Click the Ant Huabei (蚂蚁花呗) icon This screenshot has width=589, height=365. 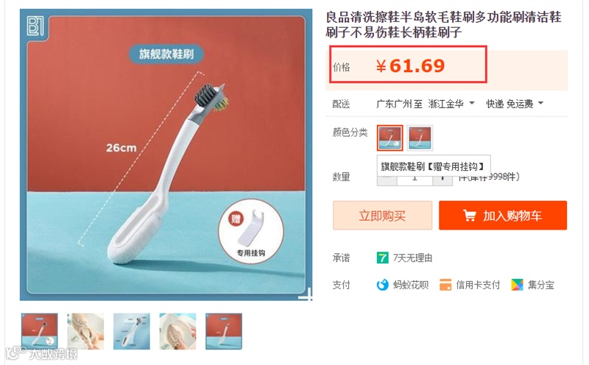382,285
